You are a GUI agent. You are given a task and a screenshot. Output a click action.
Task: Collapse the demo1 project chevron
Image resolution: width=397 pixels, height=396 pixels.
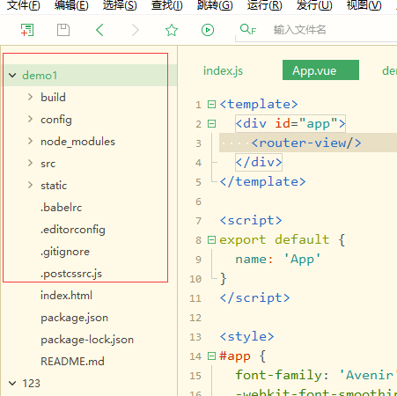12,76
